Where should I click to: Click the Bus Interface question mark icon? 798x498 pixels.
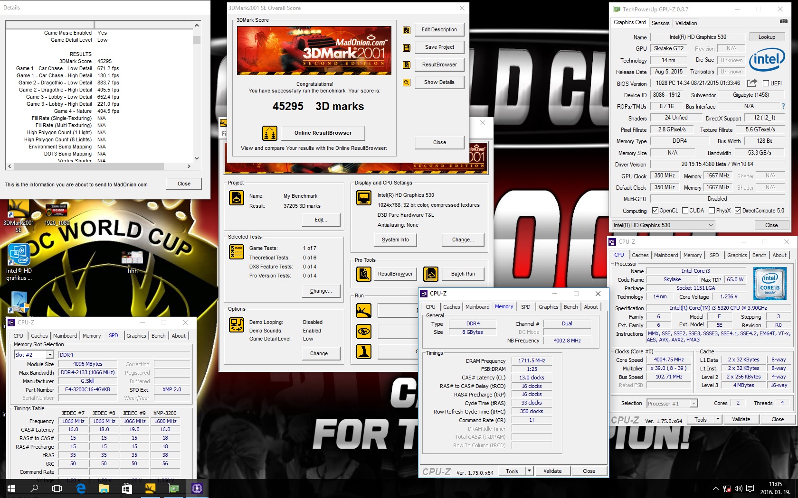[x=783, y=106]
